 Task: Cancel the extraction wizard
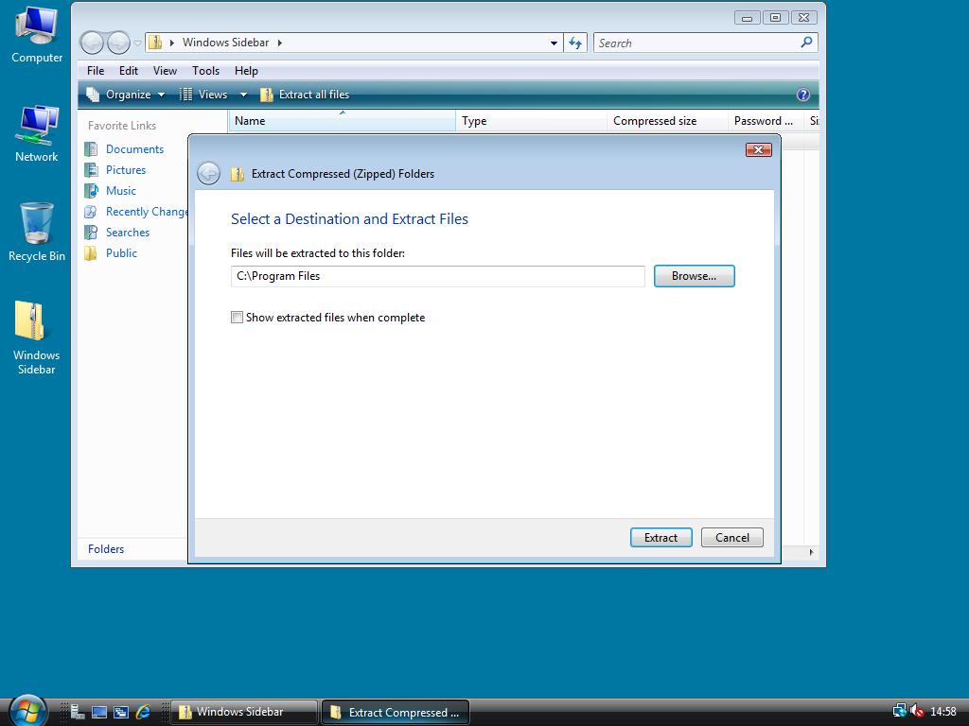pyautogui.click(x=732, y=538)
